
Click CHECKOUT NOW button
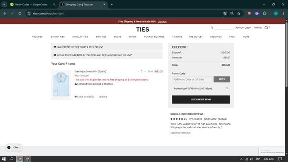pyautogui.click(x=201, y=99)
